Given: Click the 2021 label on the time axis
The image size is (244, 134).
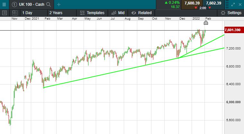Looking at the screenshot, I should pyautogui.click(x=35, y=19).
